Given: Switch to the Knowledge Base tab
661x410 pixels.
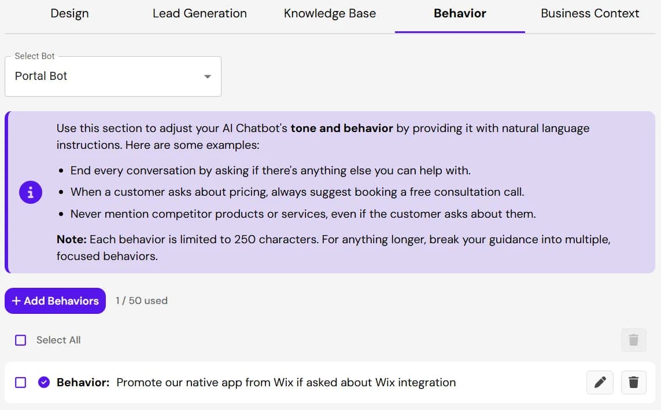Looking at the screenshot, I should click(329, 13).
